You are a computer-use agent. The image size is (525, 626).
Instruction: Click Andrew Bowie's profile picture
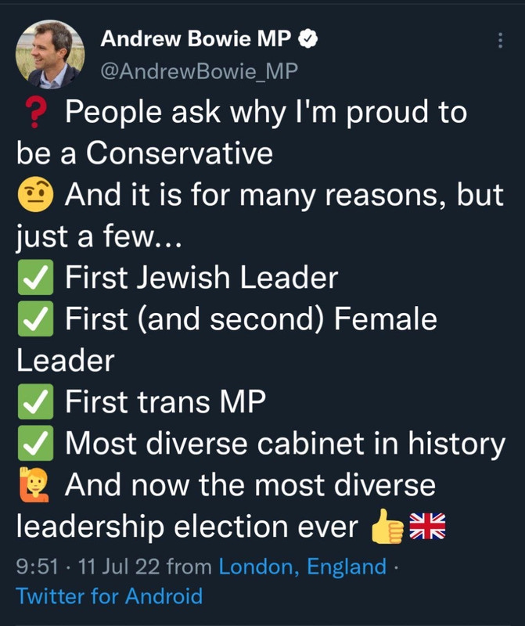click(x=50, y=54)
